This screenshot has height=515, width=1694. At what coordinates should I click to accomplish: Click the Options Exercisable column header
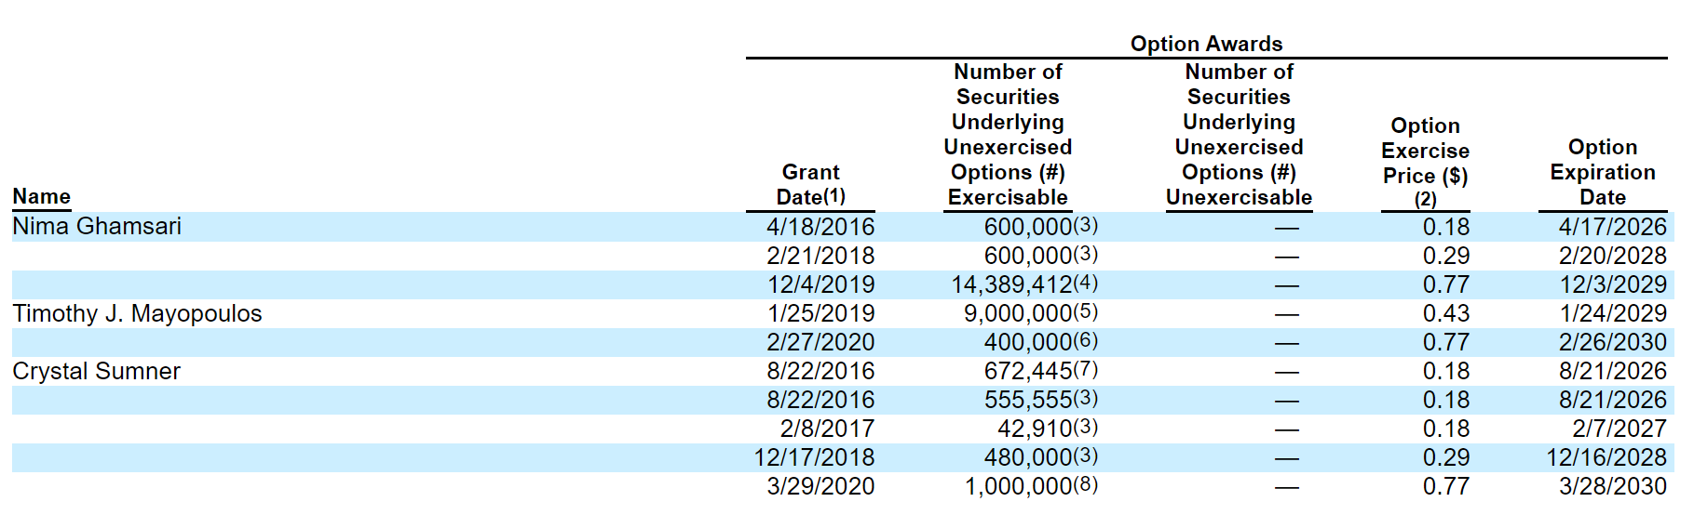[x=1008, y=135]
